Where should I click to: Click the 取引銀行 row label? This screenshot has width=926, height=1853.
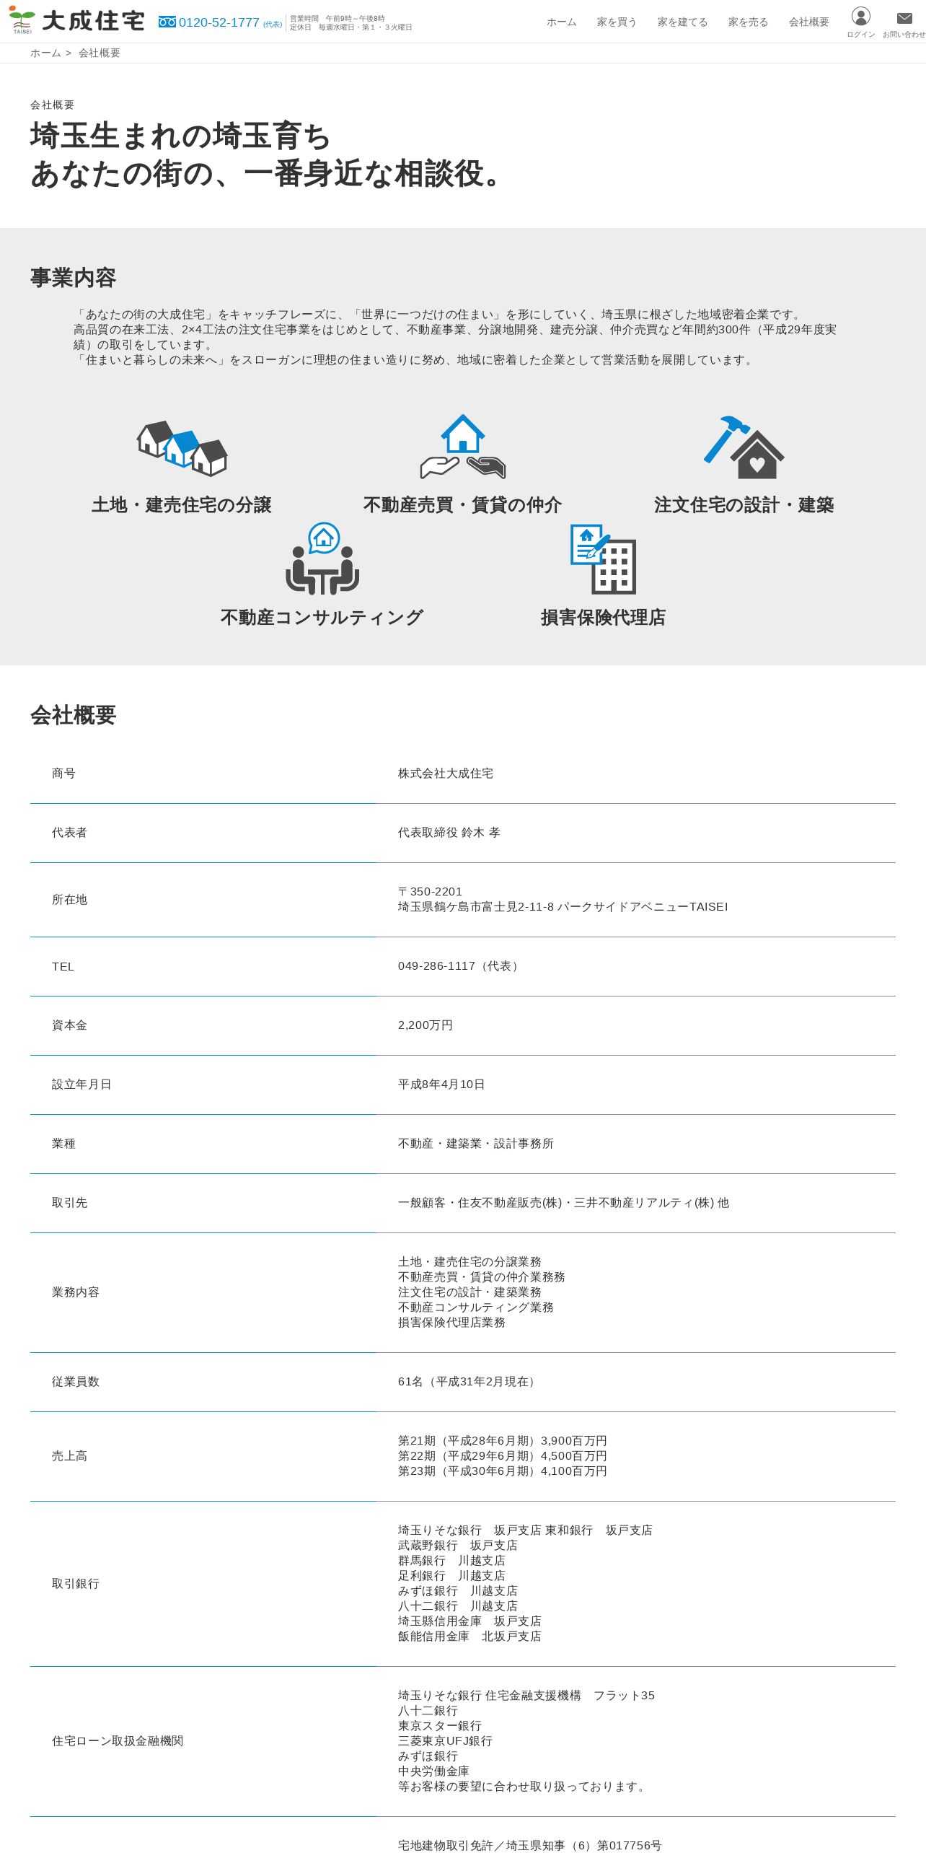pyautogui.click(x=76, y=1584)
